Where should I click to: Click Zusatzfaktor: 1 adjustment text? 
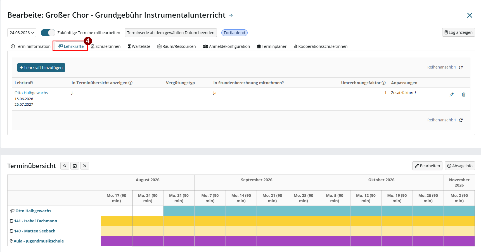[x=404, y=93]
